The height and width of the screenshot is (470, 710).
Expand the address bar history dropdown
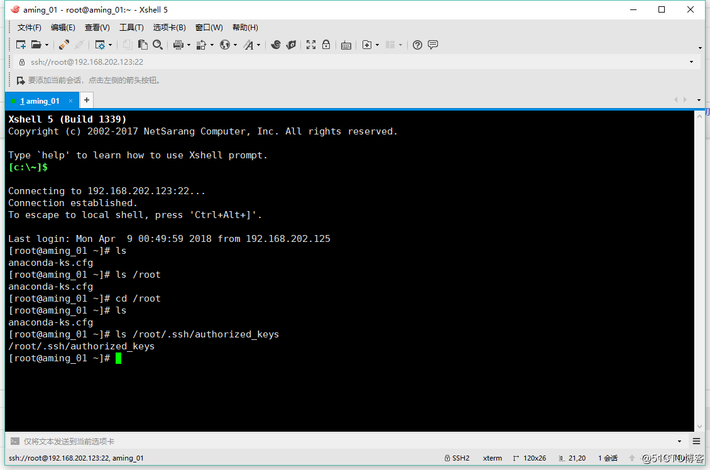(x=691, y=62)
